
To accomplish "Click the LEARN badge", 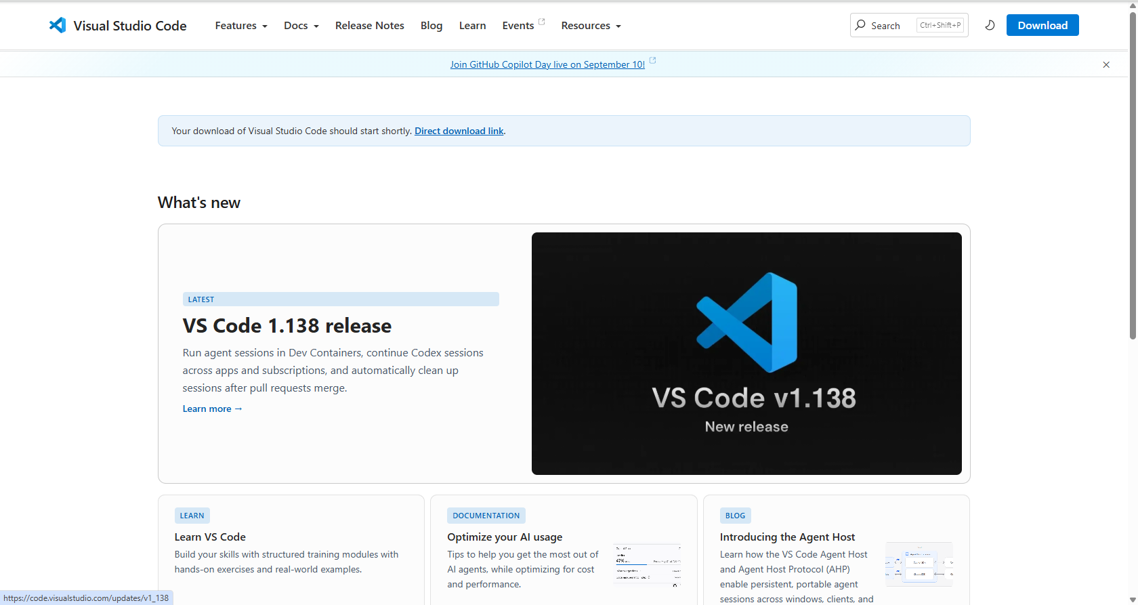I will [x=192, y=516].
